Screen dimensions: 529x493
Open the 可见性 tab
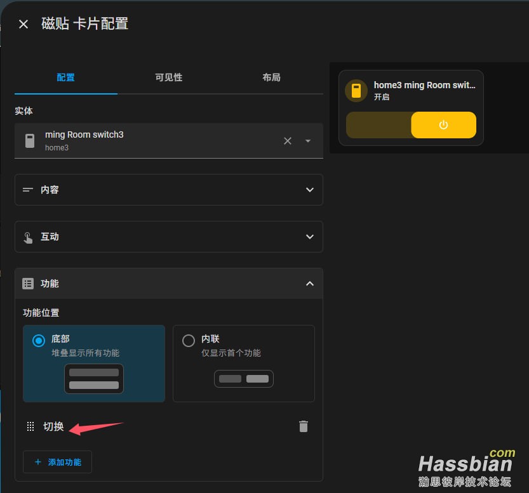[169, 77]
